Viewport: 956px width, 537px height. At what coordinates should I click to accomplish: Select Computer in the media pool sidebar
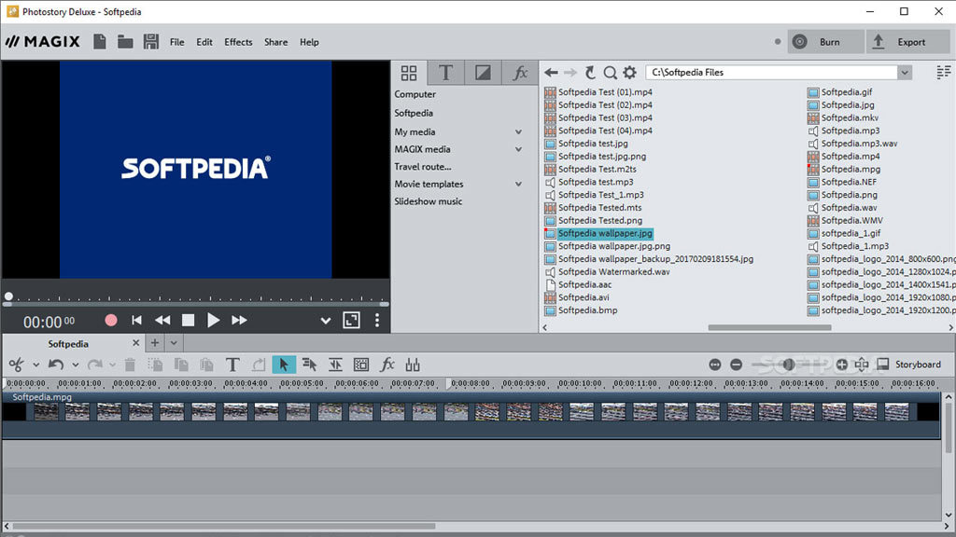pyautogui.click(x=415, y=94)
